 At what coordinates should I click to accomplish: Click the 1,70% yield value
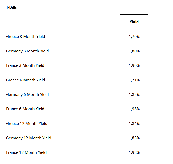coord(134,37)
